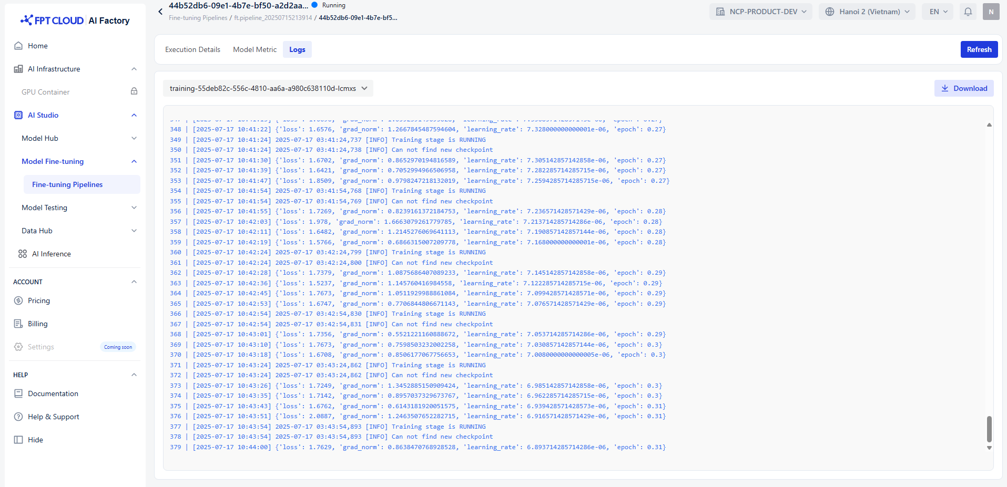
Task: Open Help & Support question icon
Action: 18,417
